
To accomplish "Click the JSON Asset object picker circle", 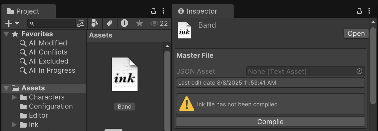I will (359, 71).
